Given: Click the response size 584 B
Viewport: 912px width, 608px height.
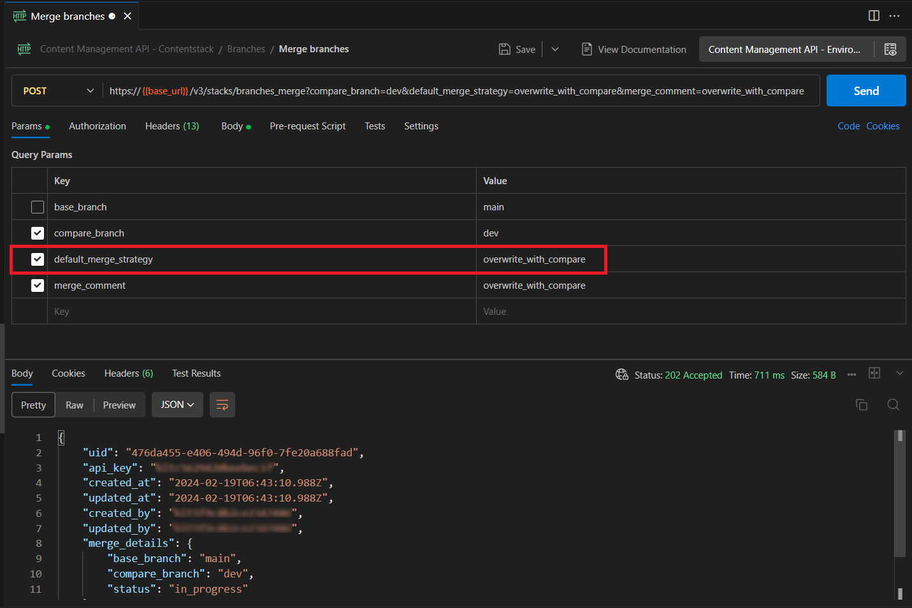Looking at the screenshot, I should pos(824,375).
